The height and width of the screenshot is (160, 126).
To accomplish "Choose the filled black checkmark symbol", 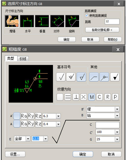I will [x=115, y=77].
